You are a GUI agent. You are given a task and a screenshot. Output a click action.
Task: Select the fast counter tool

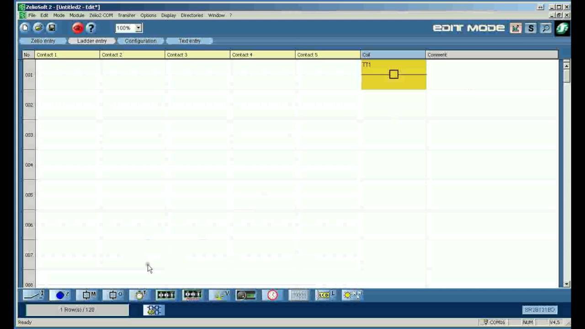(x=192, y=295)
